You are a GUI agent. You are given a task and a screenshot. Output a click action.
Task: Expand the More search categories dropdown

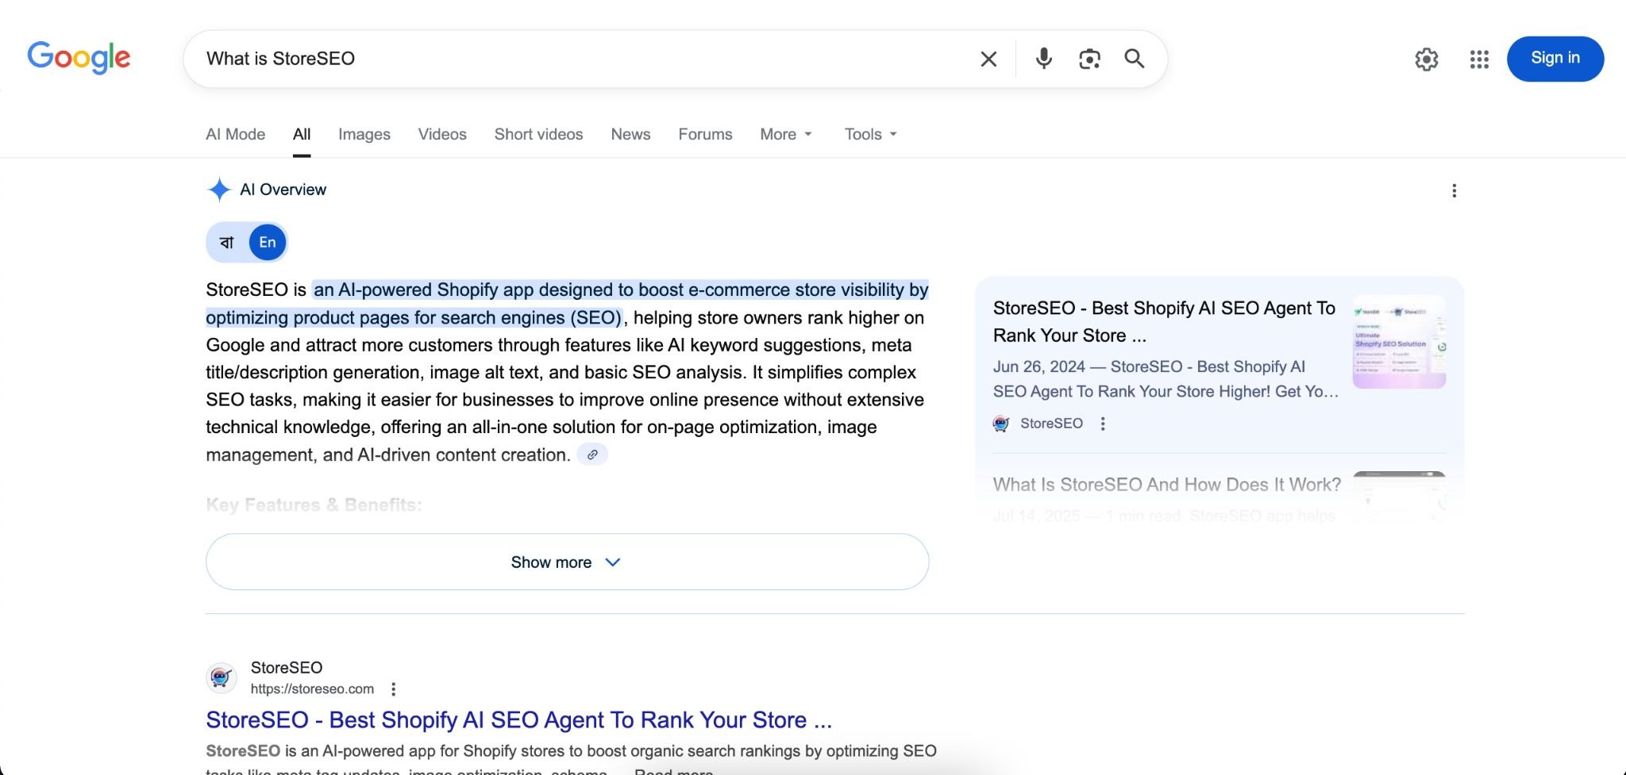[x=784, y=134]
